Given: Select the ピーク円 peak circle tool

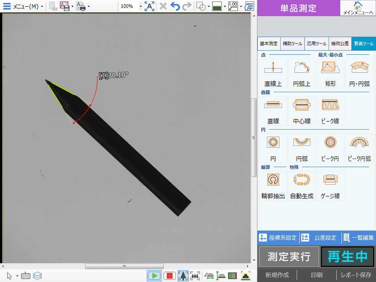Looking at the screenshot, I should 331,149.
